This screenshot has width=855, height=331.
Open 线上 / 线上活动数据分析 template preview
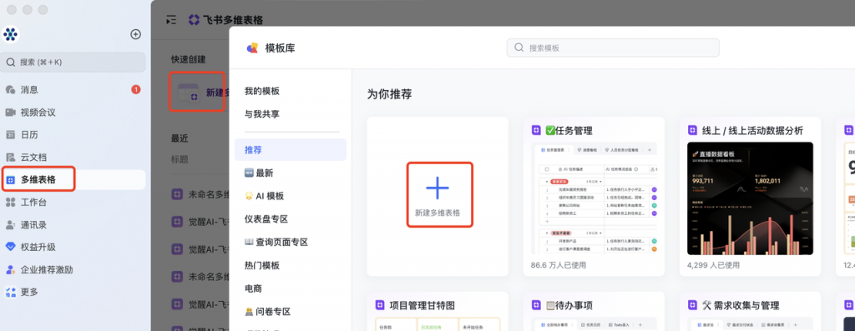click(751, 198)
